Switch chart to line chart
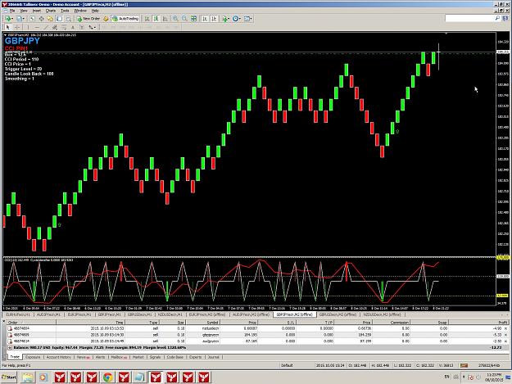The image size is (512, 384). [x=165, y=19]
